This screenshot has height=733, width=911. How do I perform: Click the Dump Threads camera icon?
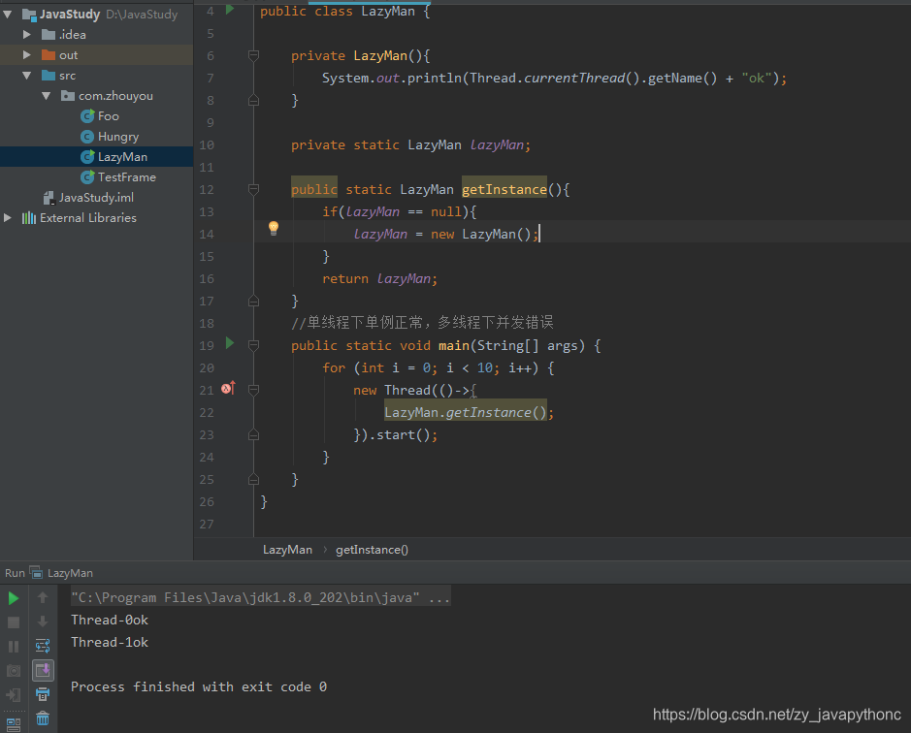click(x=14, y=671)
